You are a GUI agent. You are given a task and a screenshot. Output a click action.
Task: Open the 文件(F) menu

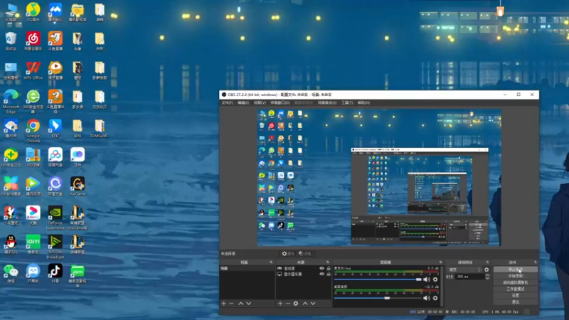coord(227,102)
